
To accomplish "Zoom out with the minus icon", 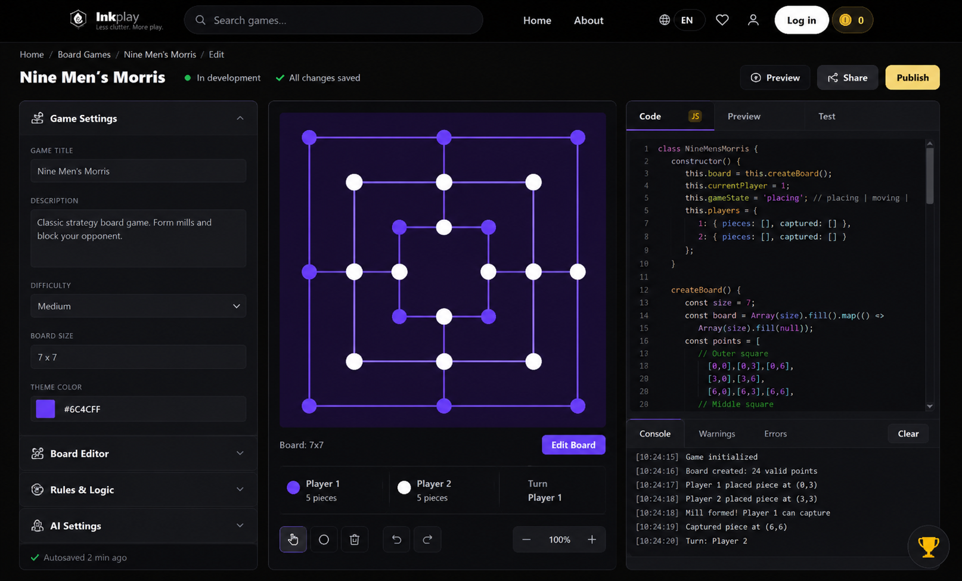I will 526,539.
